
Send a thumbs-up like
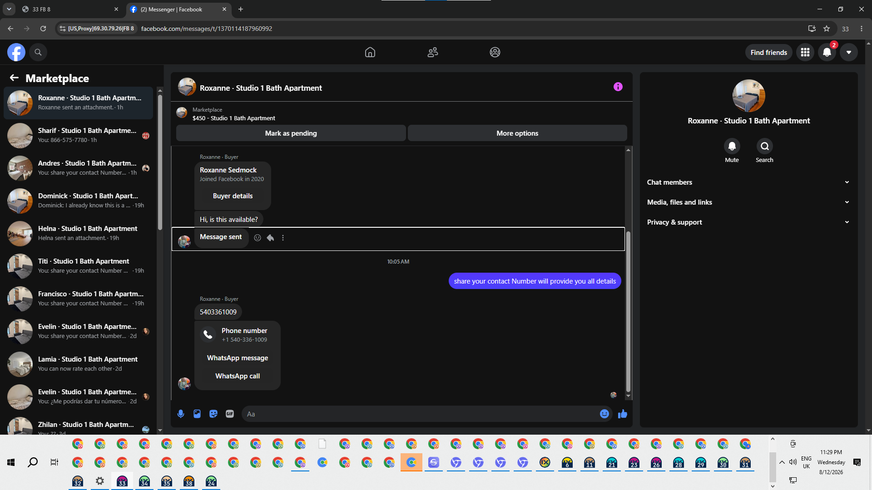pos(623,414)
